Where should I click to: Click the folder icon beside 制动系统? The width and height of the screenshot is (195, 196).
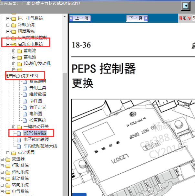click(x=8, y=179)
